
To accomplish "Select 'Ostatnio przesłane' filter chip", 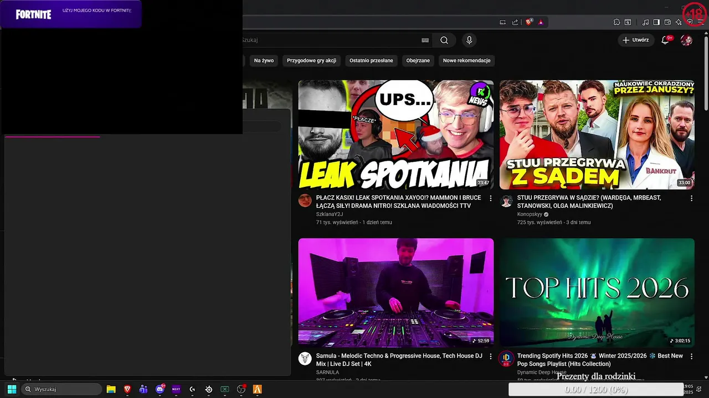I will tap(371, 60).
